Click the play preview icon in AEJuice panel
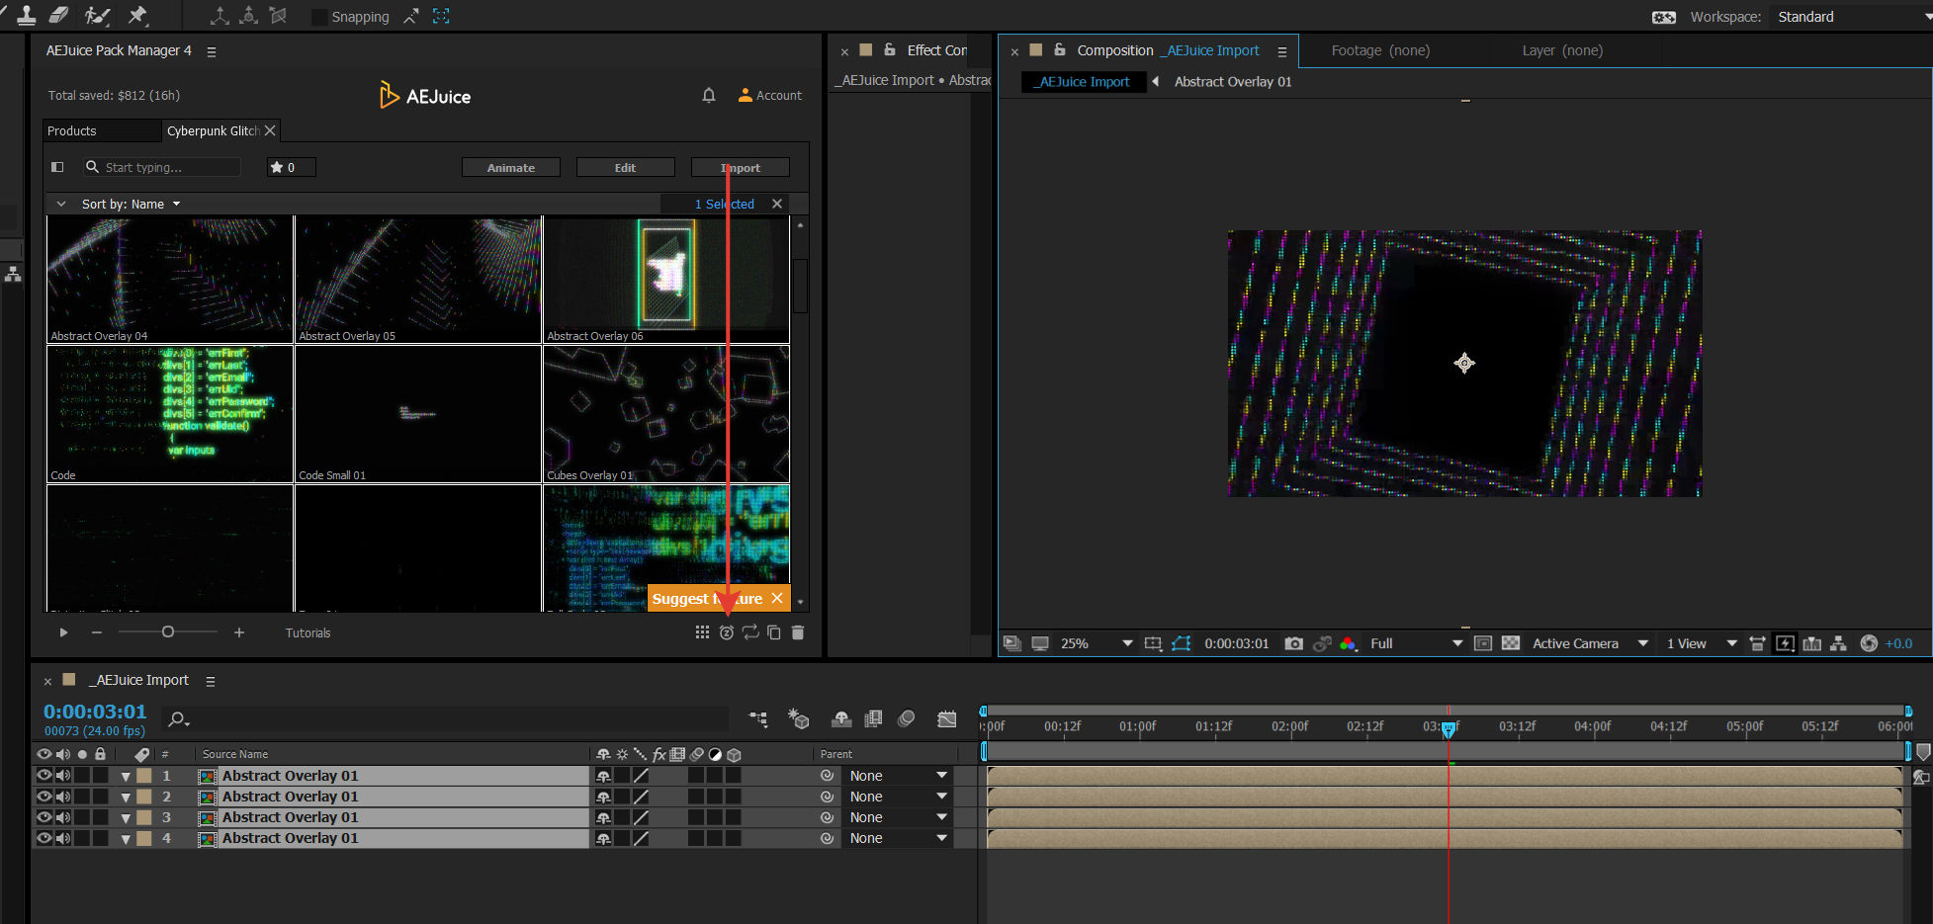1933x924 pixels. click(x=63, y=632)
